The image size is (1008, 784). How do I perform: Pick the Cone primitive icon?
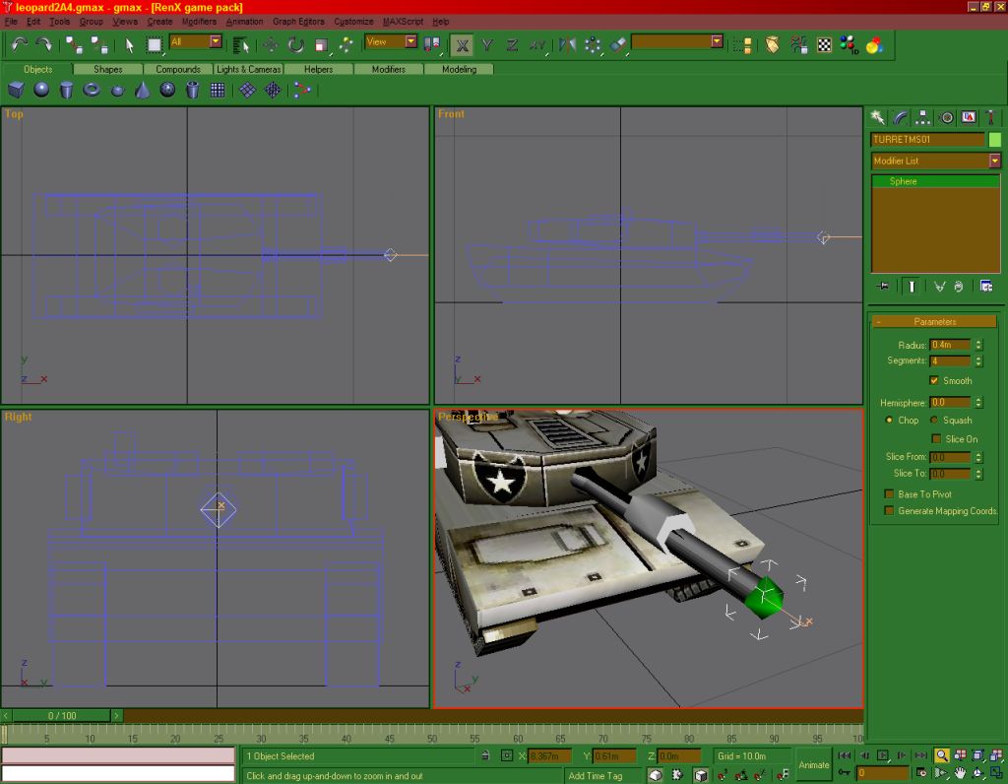142,90
